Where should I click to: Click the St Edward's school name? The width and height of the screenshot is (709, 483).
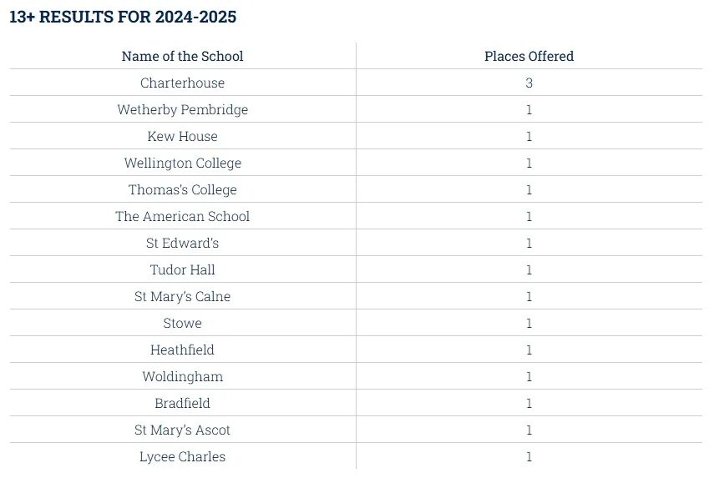(x=182, y=243)
